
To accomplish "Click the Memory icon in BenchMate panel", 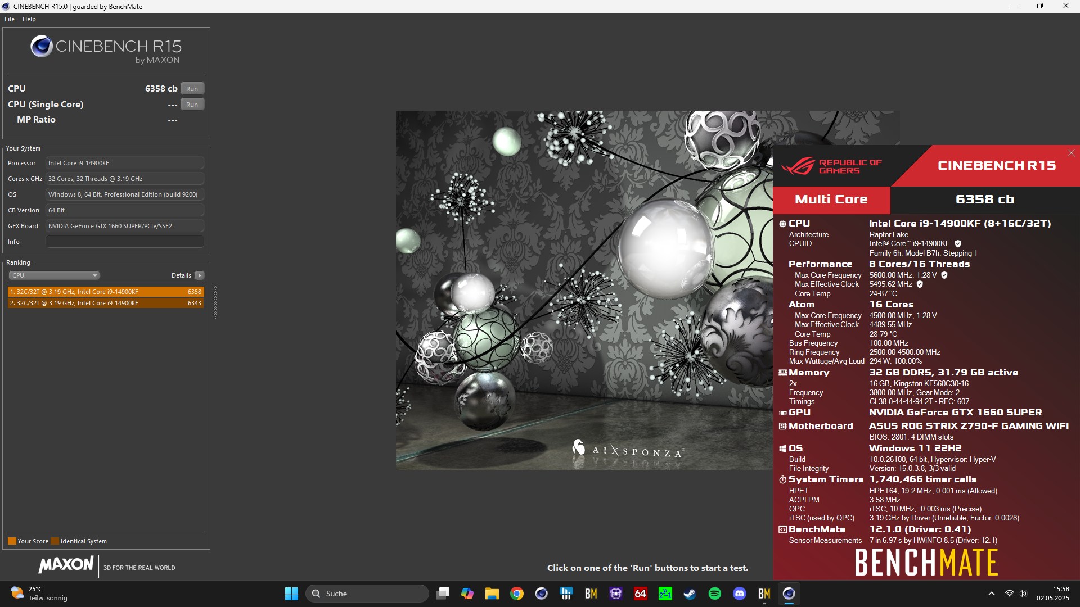I will click(x=782, y=373).
